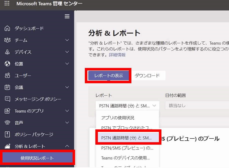Screen dimensions: 229x168
Task: Click the Microsoft Teams 管理 センター title
Action: pos(49,4)
